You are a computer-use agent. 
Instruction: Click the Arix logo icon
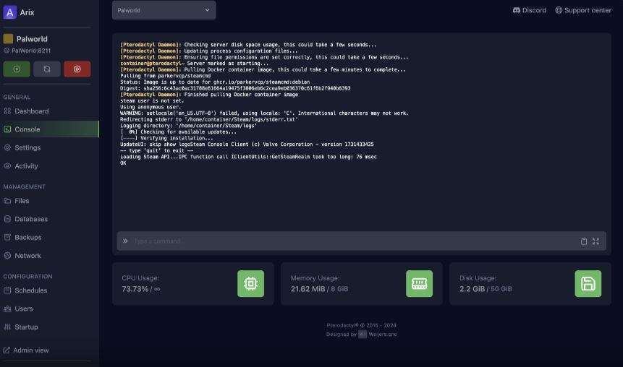10,12
